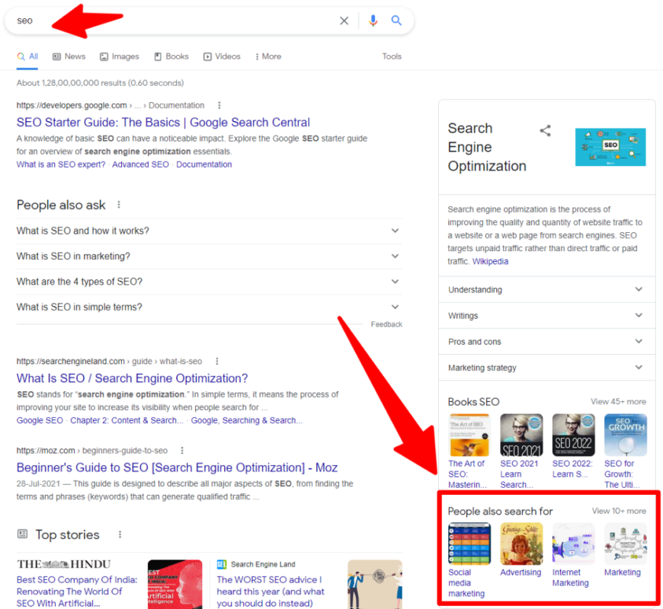Screen dimensions: 663x609
Task: Expand 'What are the 4 types of SEO?'
Action: tap(210, 282)
